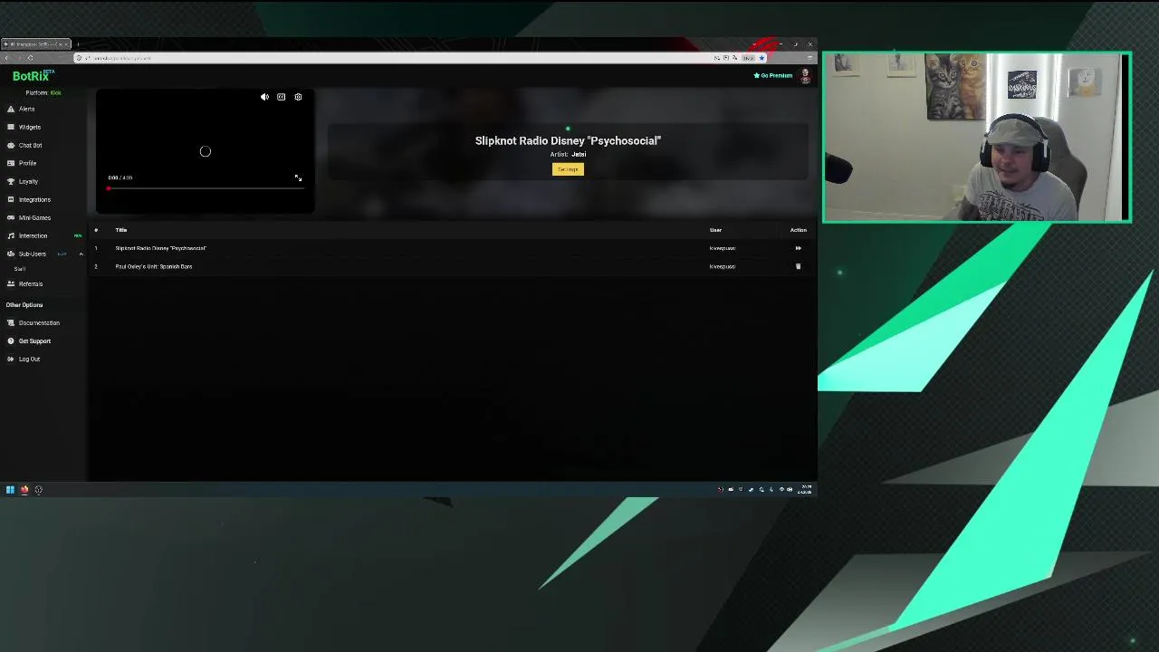Image resolution: width=1159 pixels, height=652 pixels.
Task: Open Interaction in the sidebar
Action: coord(33,235)
